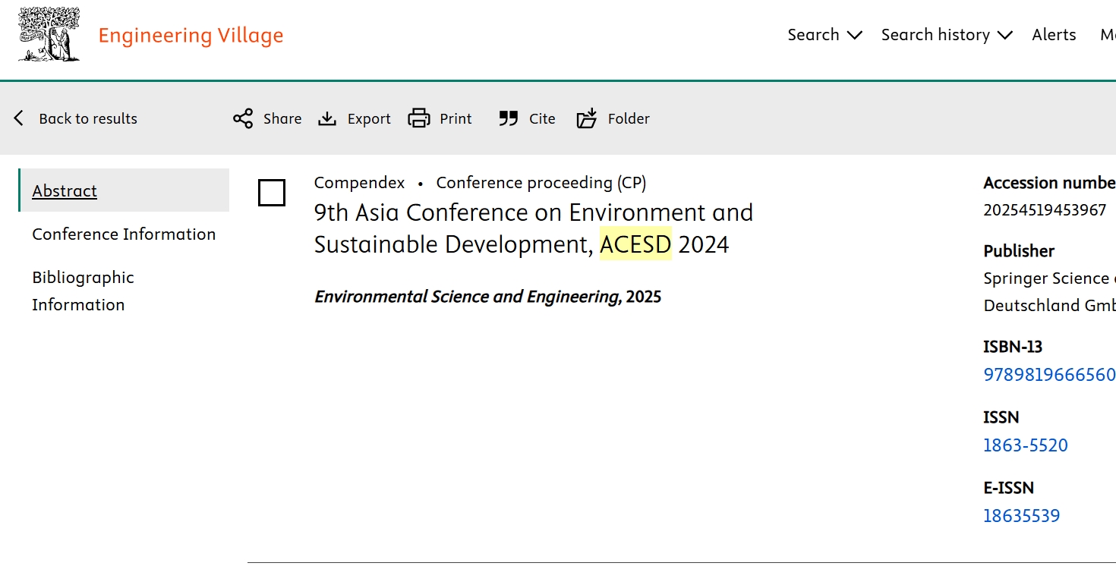This screenshot has width=1116, height=585.
Task: Open the Search history dropdown
Action: pos(946,35)
